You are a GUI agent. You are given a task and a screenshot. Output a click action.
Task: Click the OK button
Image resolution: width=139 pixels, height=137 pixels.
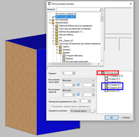click(x=112, y=118)
